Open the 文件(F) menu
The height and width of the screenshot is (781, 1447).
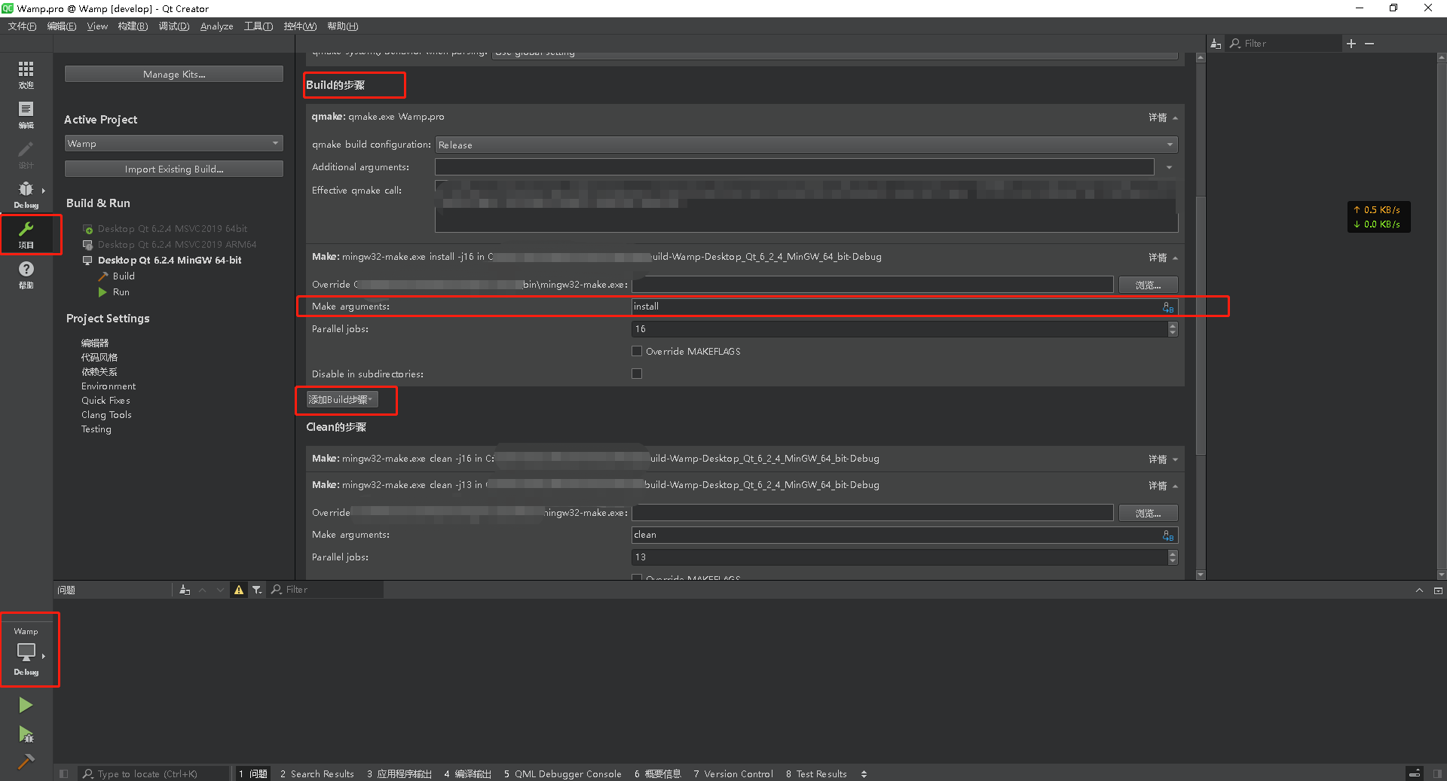coord(22,26)
